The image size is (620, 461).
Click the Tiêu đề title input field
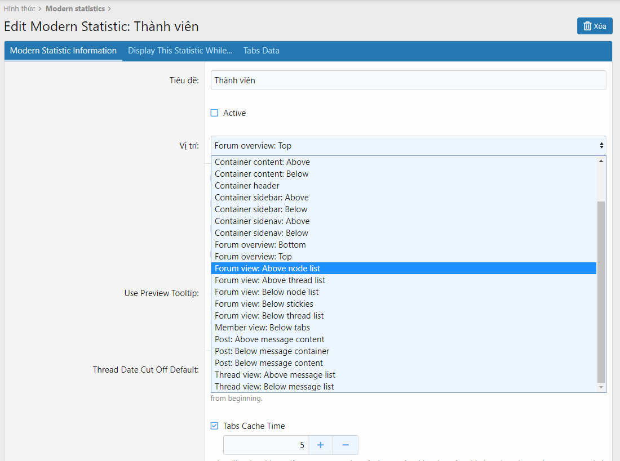coord(408,80)
